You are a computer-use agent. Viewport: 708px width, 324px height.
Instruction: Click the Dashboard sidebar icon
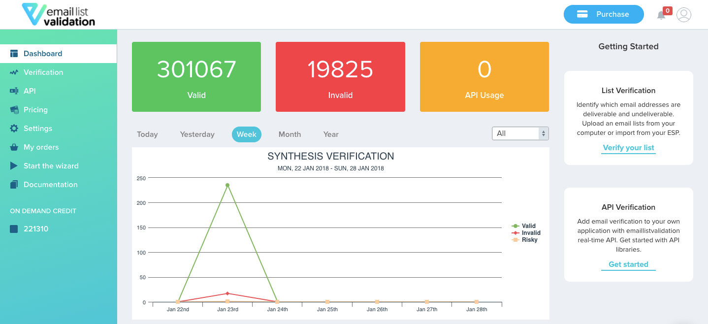(14, 54)
